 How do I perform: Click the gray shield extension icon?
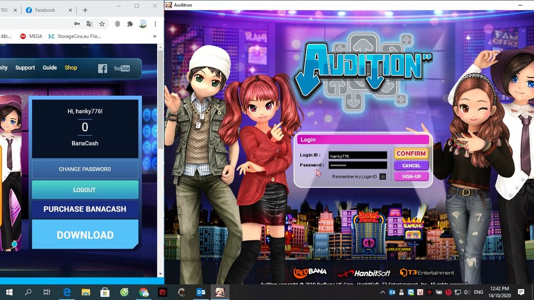(x=117, y=24)
